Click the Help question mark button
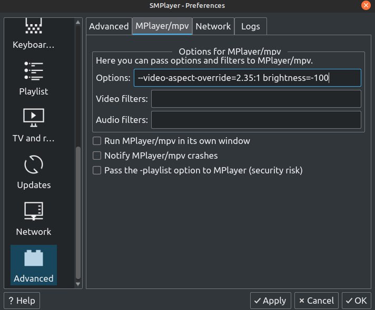 pyautogui.click(x=22, y=301)
